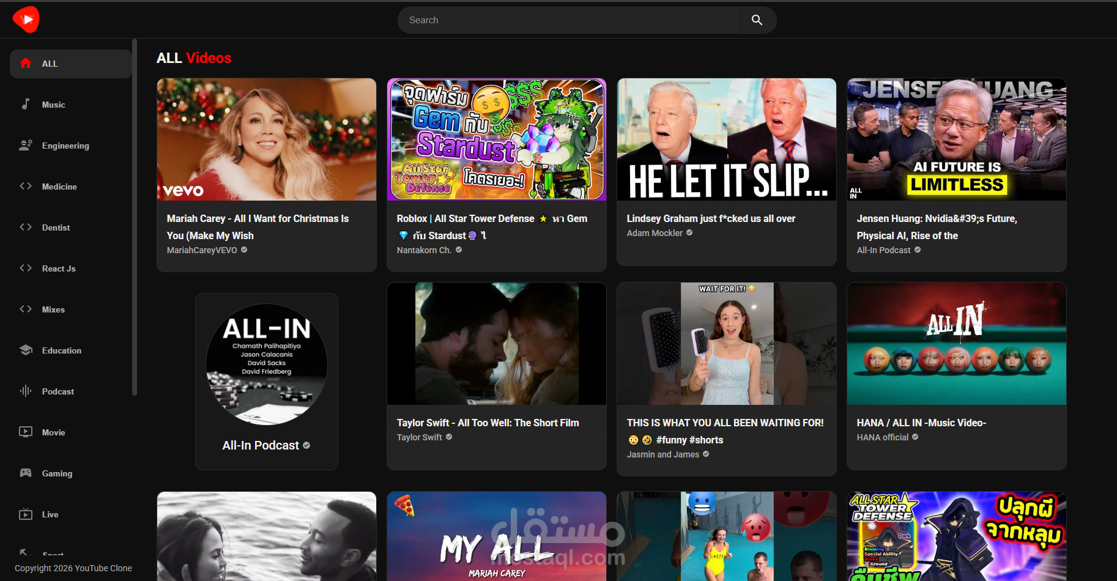Viewport: 1117px width, 581px height.
Task: Open HE LET IT SLIP thumbnail
Action: coord(727,139)
